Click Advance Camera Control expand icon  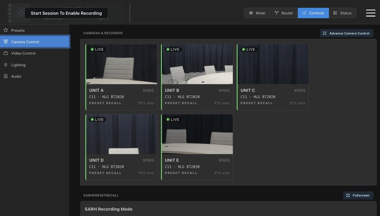tap(325, 33)
